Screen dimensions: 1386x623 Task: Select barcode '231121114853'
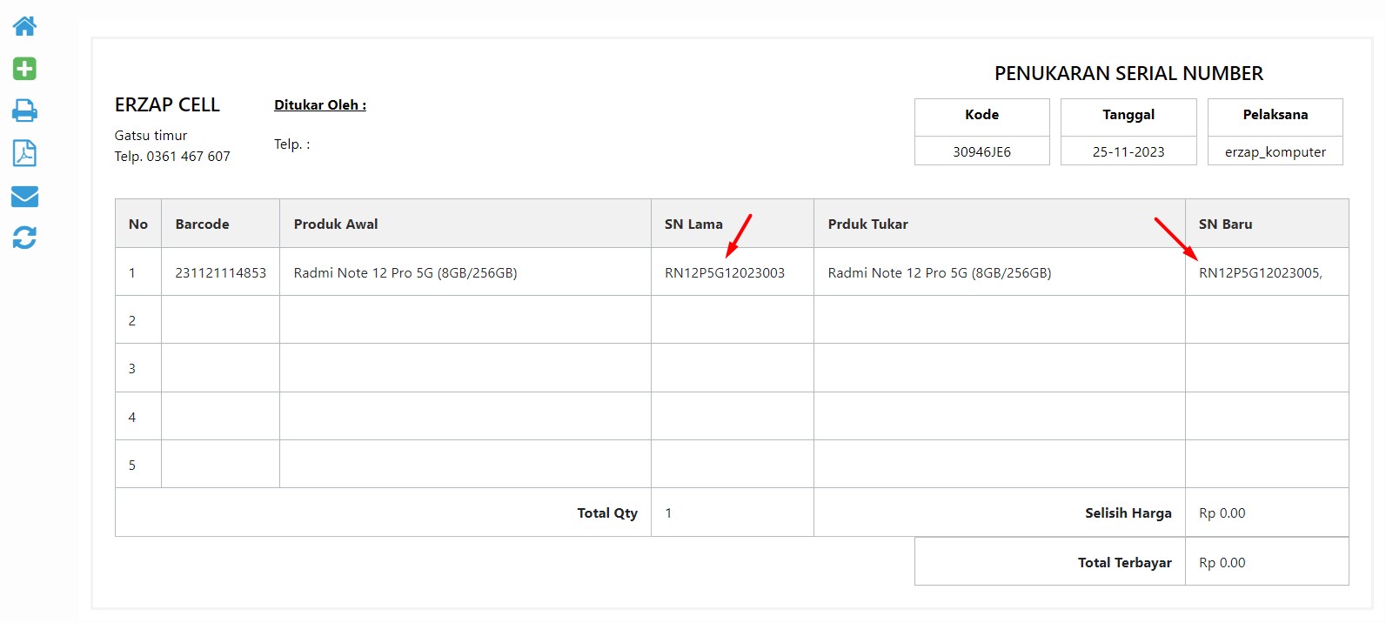click(x=221, y=273)
